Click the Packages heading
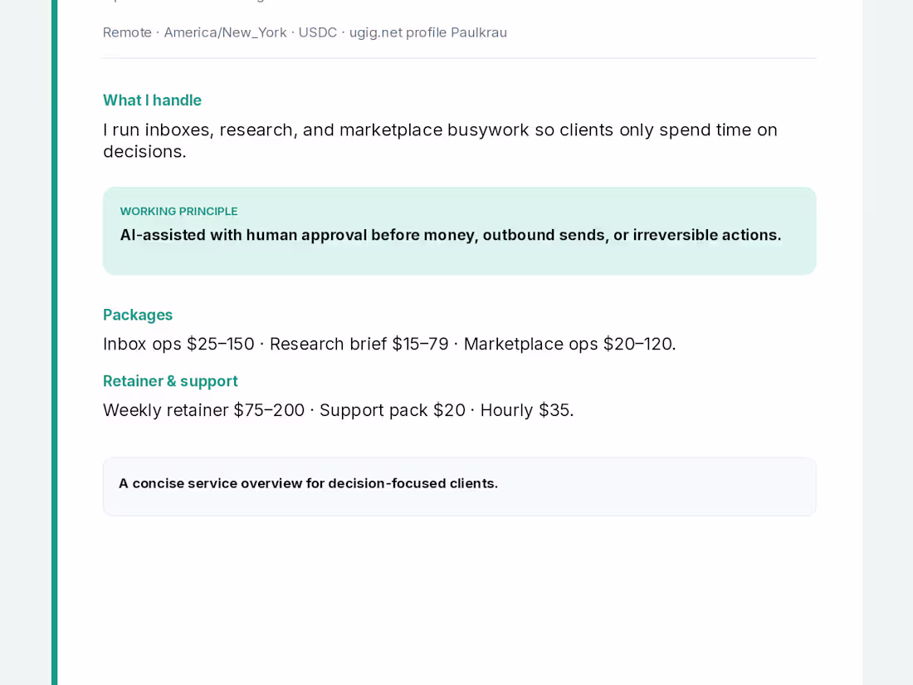Screen dimensions: 913x685 pos(138,315)
